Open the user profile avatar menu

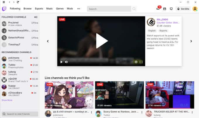point(195,9)
